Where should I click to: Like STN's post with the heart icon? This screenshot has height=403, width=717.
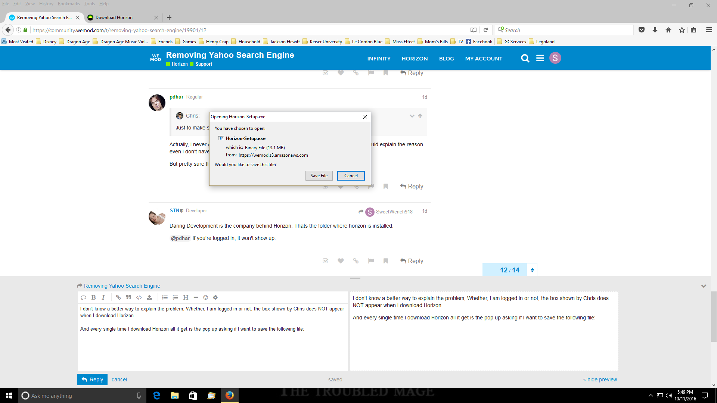click(341, 261)
